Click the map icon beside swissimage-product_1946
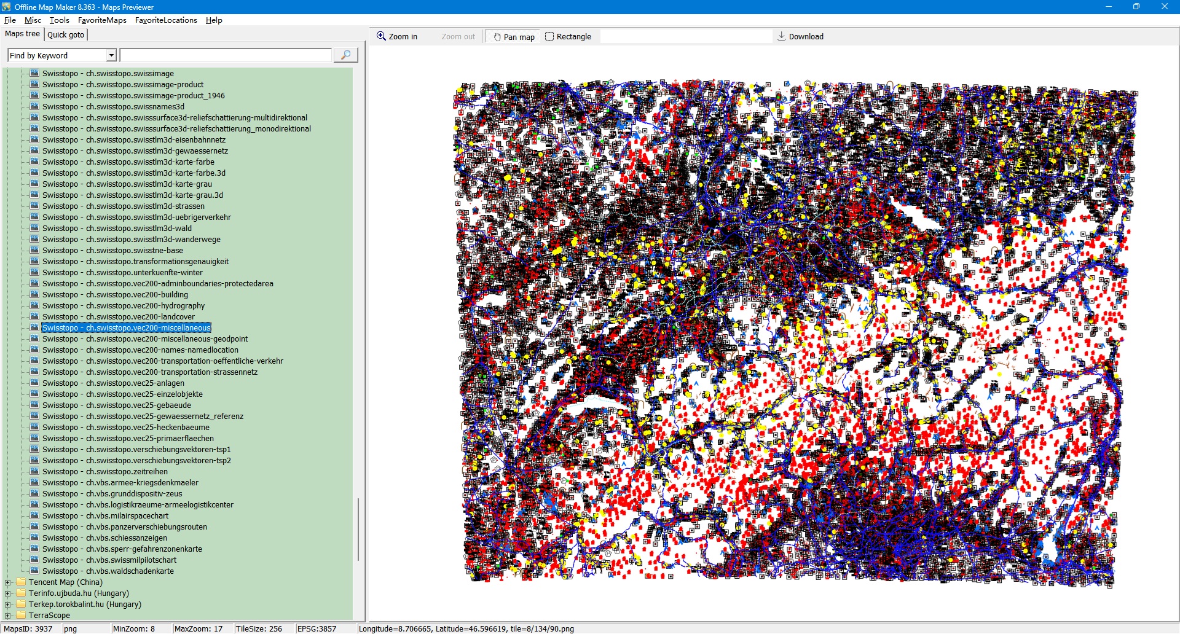This screenshot has height=634, width=1180. coord(34,95)
